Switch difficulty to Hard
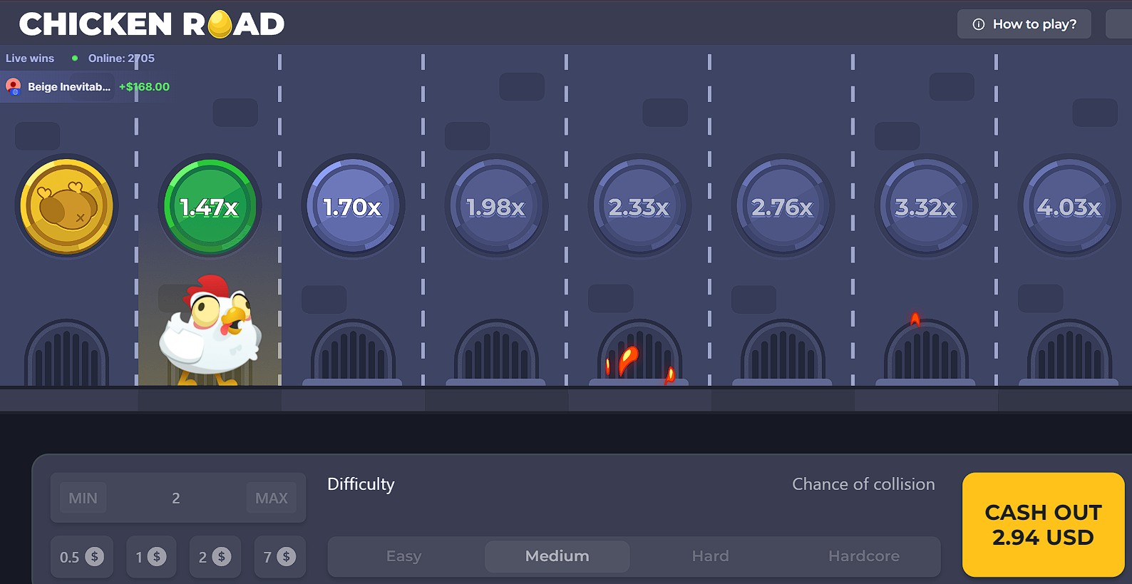The image size is (1132, 584). pyautogui.click(x=710, y=556)
